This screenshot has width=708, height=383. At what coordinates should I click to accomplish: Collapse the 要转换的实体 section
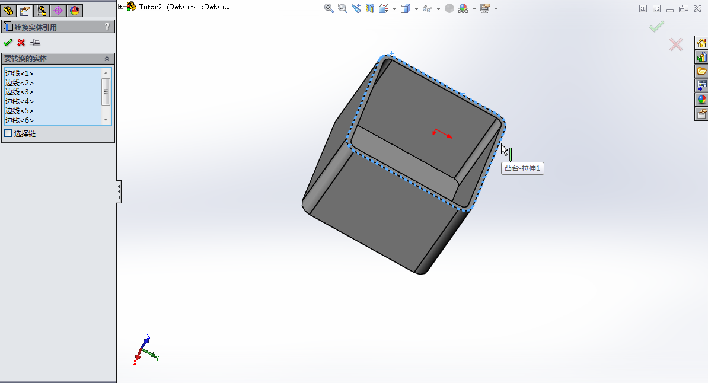tap(107, 59)
